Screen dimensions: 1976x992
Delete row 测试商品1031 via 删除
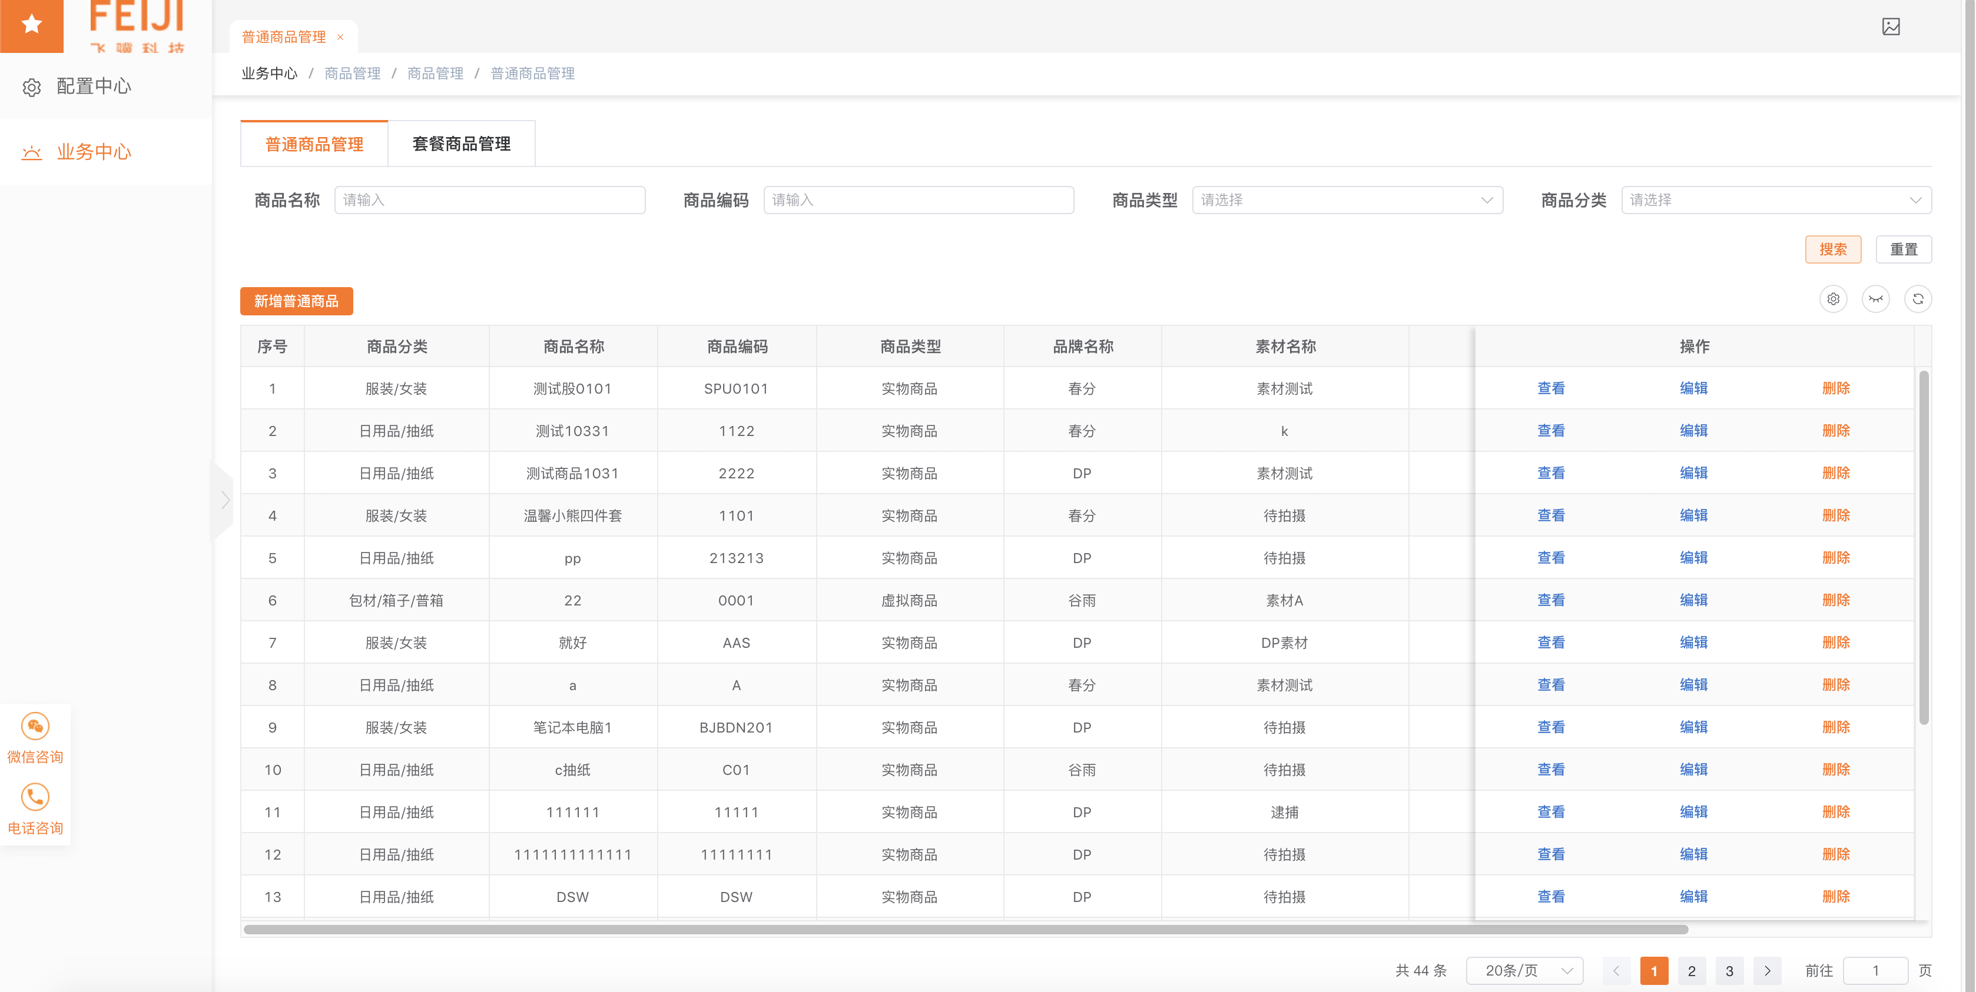coord(1836,472)
